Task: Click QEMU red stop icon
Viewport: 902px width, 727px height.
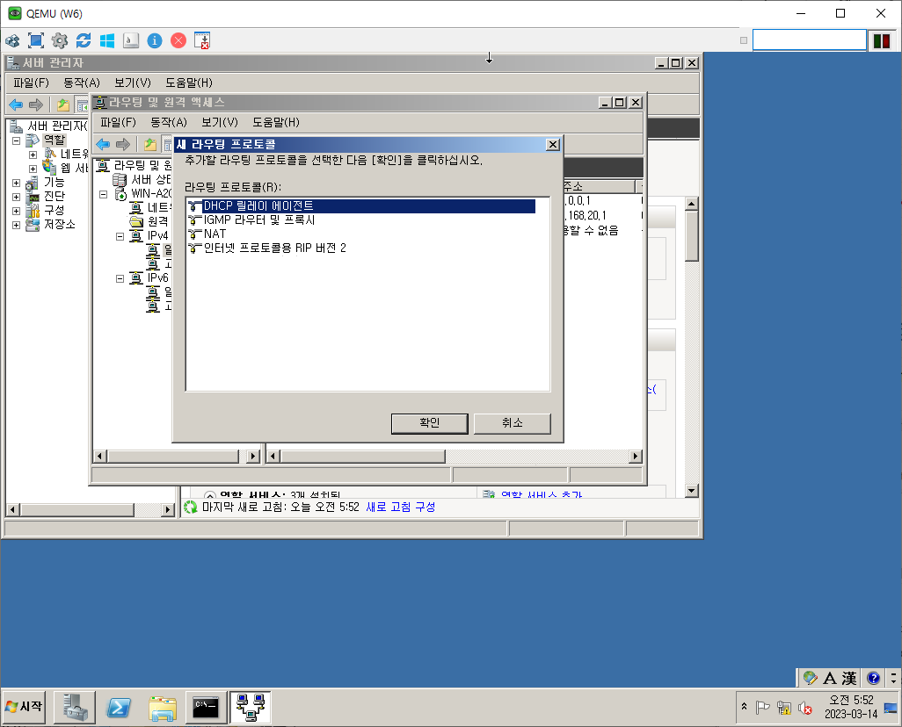Action: pos(178,40)
